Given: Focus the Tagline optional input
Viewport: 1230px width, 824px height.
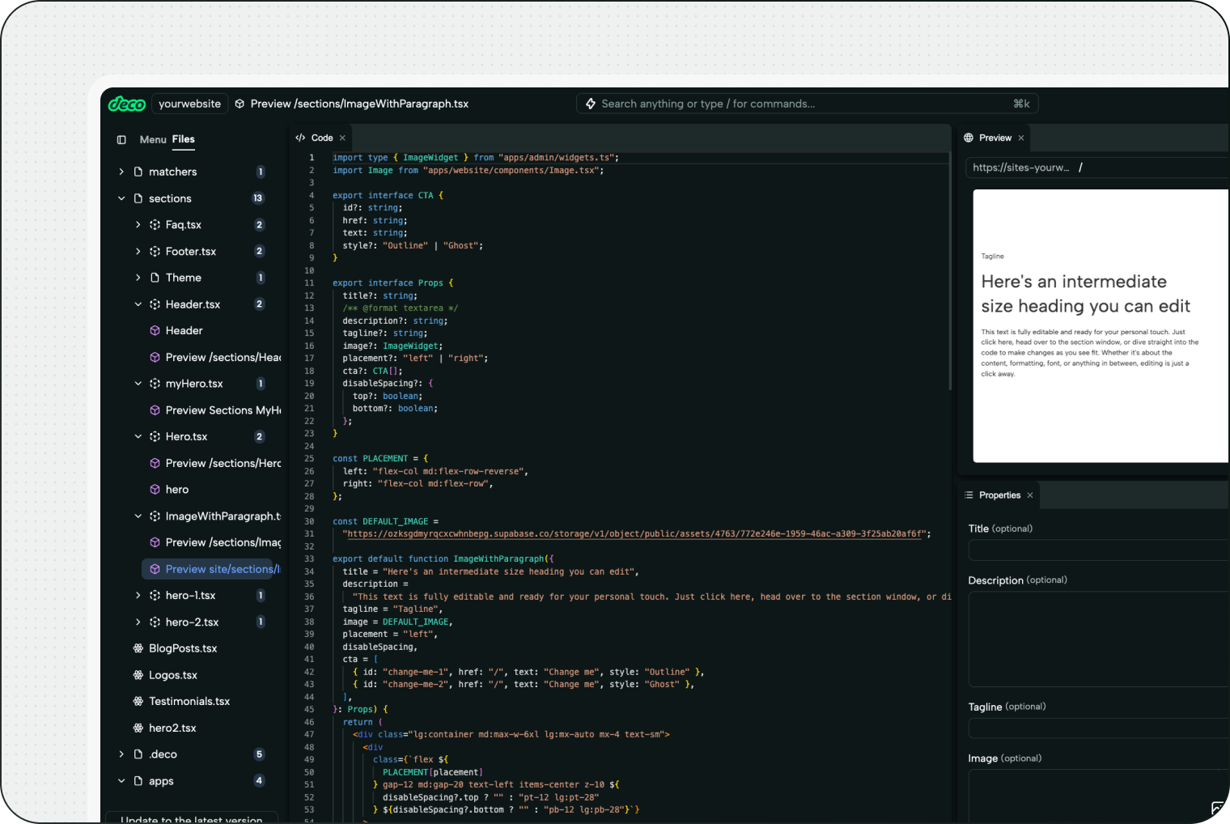Looking at the screenshot, I should click(x=1099, y=728).
